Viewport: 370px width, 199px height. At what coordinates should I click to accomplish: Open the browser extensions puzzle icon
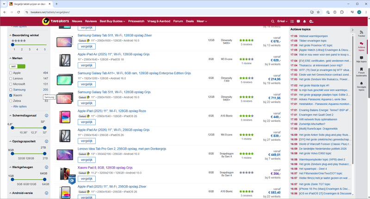click(x=342, y=12)
